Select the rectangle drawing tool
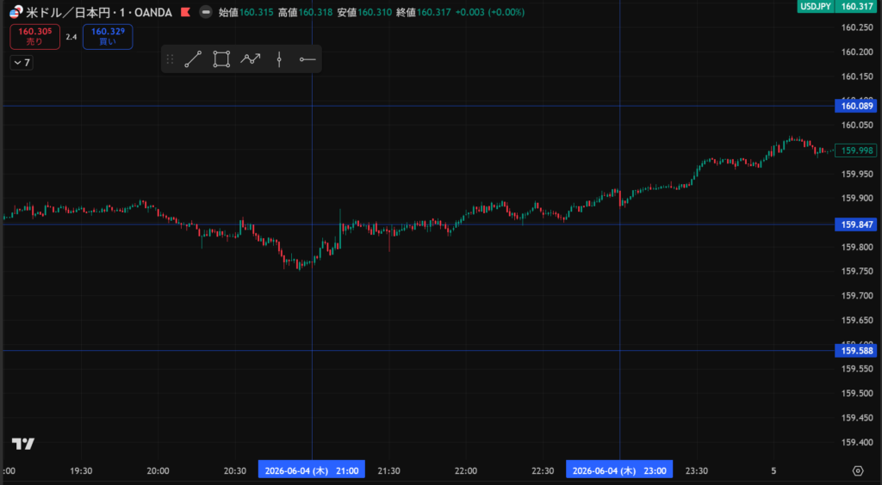Viewport: 882px width, 485px height. [x=221, y=59]
